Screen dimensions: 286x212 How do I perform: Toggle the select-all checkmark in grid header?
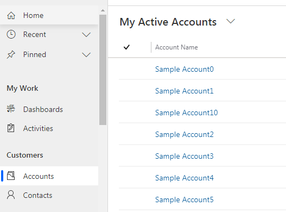pyautogui.click(x=126, y=47)
